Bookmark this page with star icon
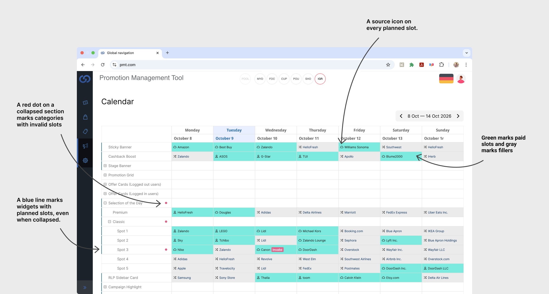 [388, 65]
